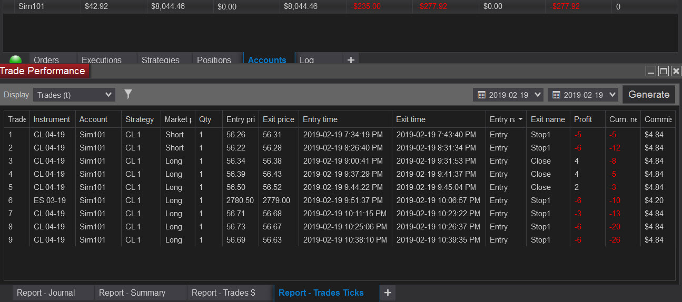Click the green connection status indicator
682x302 pixels.
16,59
